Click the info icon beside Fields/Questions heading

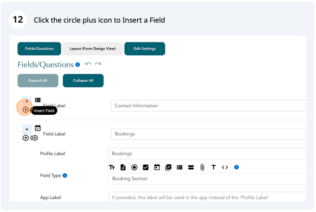78,65
